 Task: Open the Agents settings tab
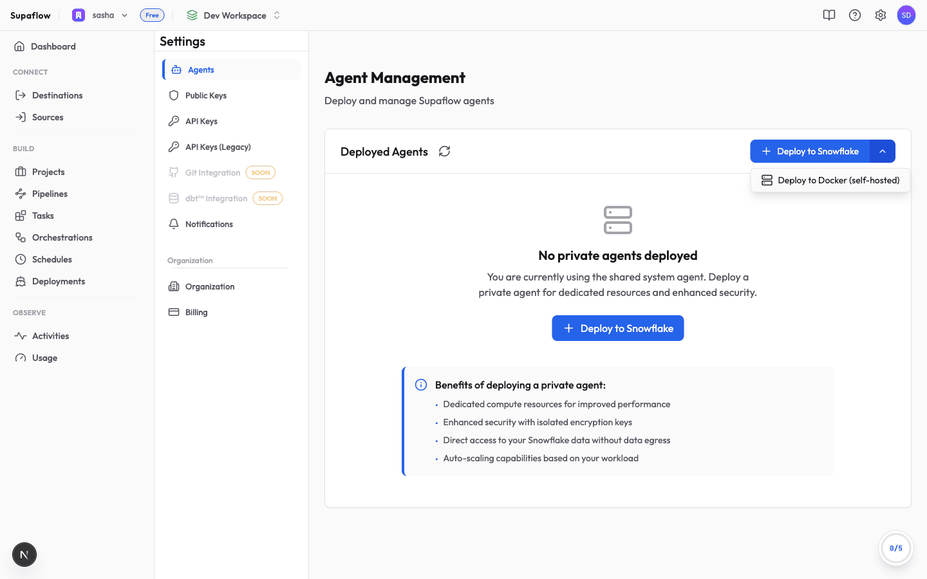click(x=232, y=69)
